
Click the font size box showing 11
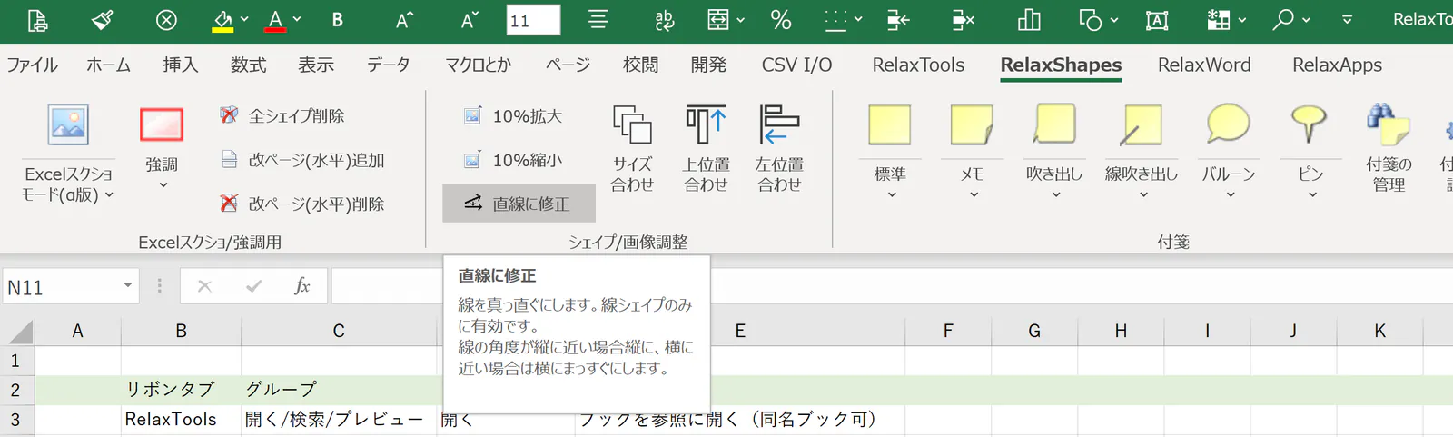tap(533, 20)
